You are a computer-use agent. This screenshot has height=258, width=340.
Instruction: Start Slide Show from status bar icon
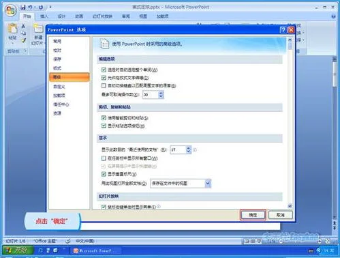click(x=259, y=241)
